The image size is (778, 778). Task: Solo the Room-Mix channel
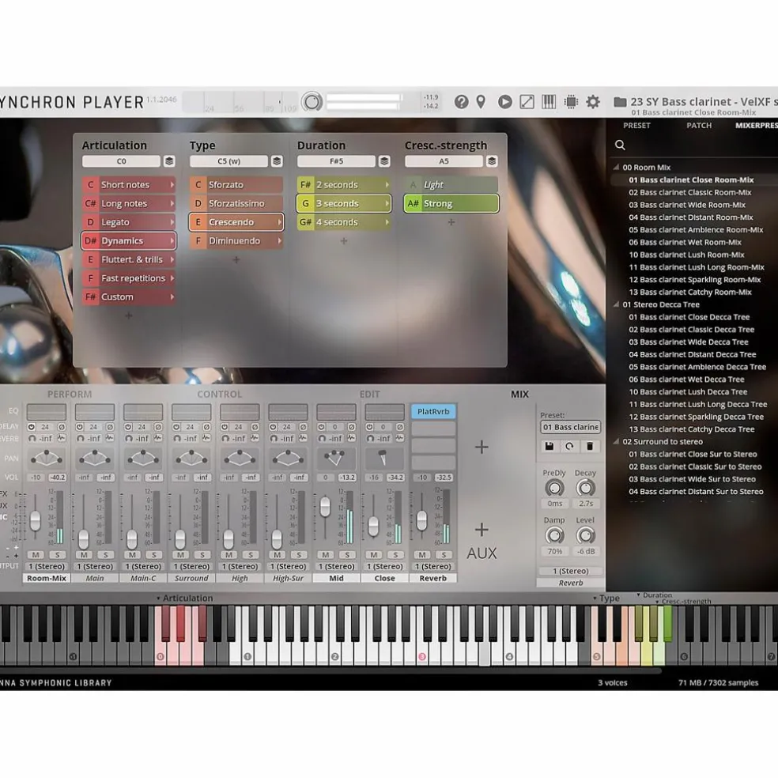coord(57,555)
